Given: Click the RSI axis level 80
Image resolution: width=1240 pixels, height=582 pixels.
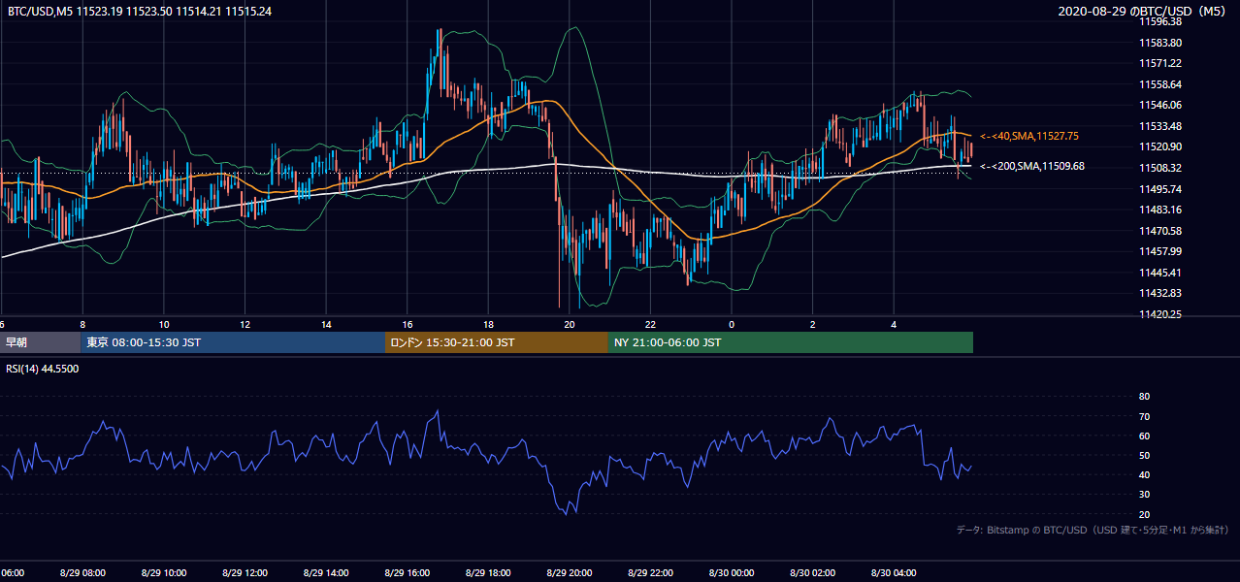Looking at the screenshot, I should (1144, 397).
